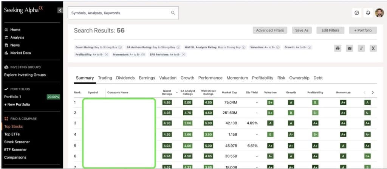Remove the Quant Rating filter
Viewport: 387px width, 169px height.
120,47
